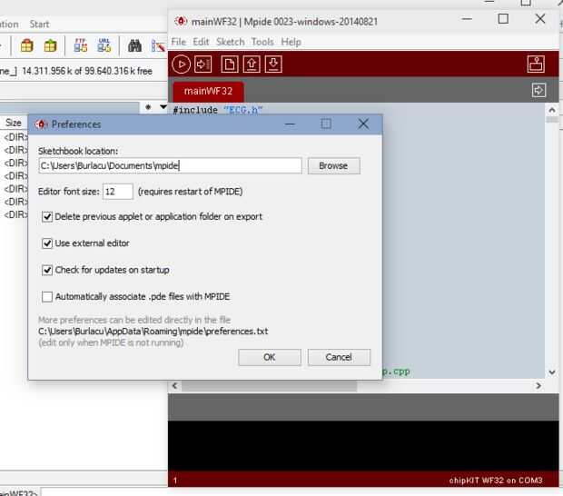Open the Help menu
Viewport: 563px width, 496px height.
(x=291, y=42)
